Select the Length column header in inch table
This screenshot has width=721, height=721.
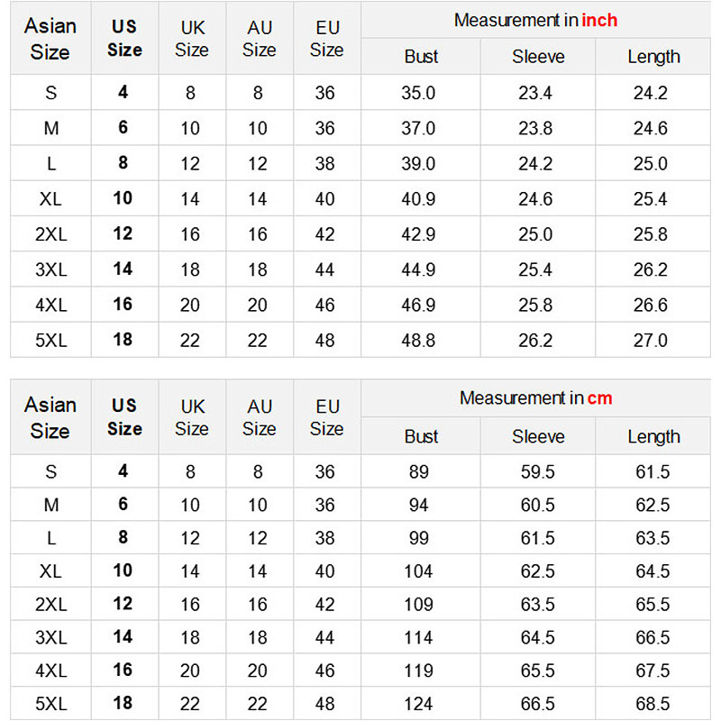point(653,57)
